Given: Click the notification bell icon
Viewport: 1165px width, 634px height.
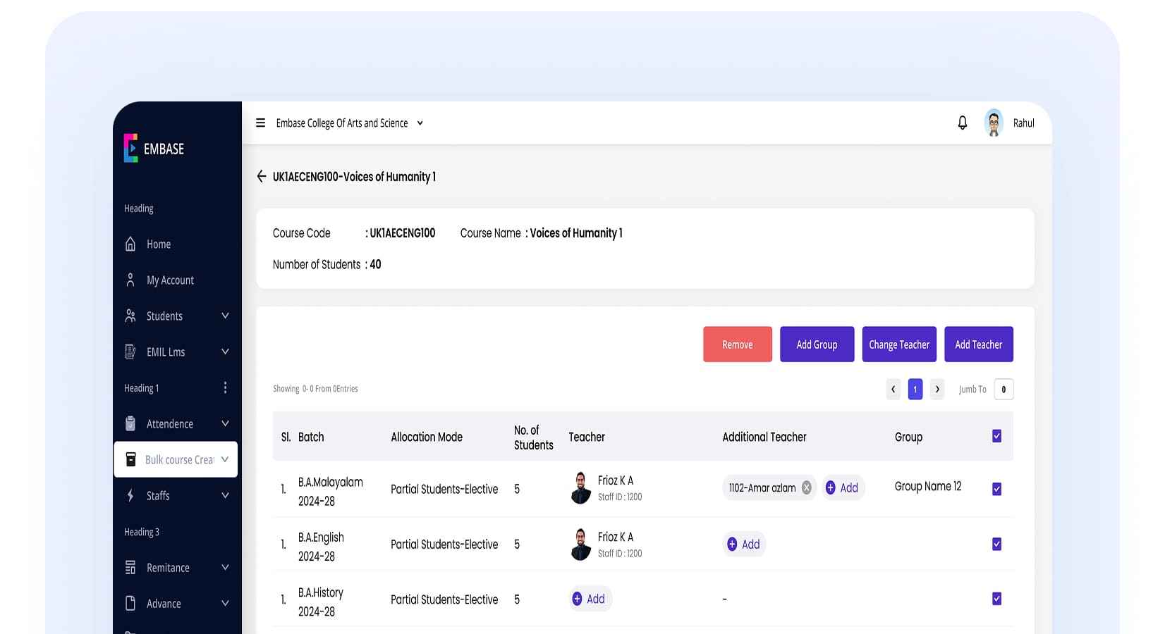Looking at the screenshot, I should 962,123.
